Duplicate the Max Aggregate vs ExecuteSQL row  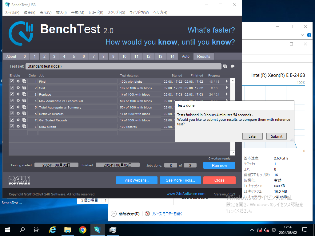(24, 100)
